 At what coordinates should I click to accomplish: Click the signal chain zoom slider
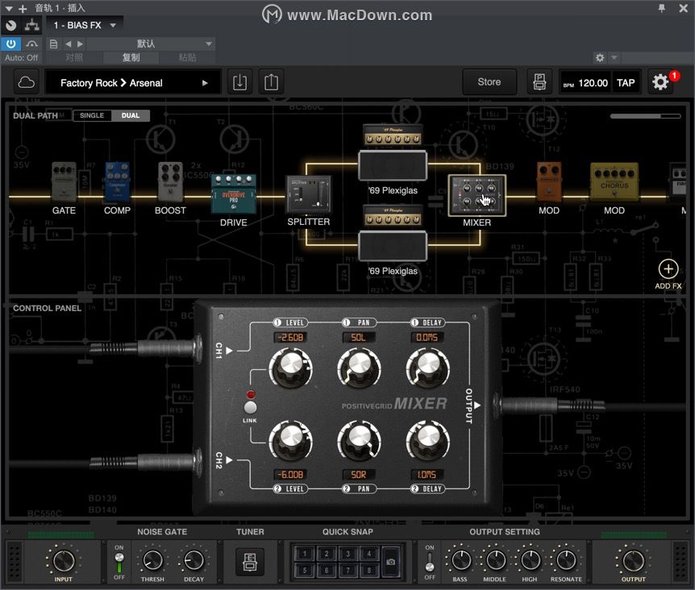pyautogui.click(x=645, y=116)
